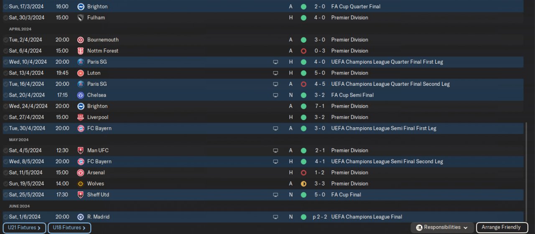
Task: Click the TV icon on the Sheff Utd final
Action: pyautogui.click(x=275, y=195)
